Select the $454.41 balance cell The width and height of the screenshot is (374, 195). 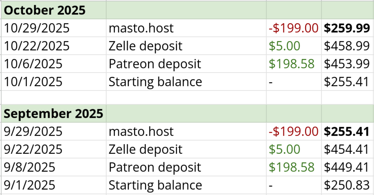(x=347, y=149)
